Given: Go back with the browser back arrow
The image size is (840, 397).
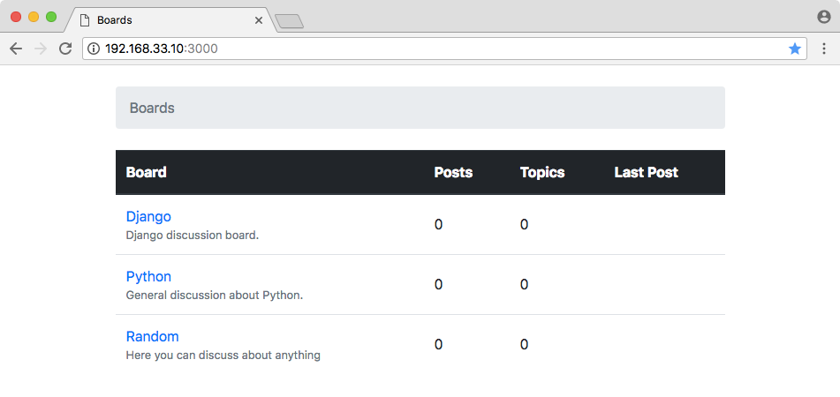Looking at the screenshot, I should (16, 49).
